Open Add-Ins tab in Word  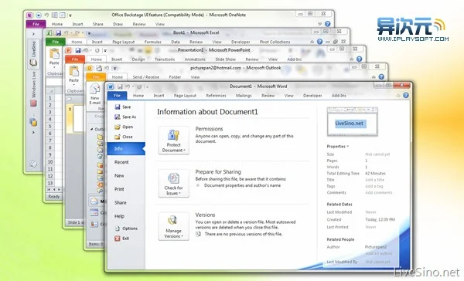click(x=339, y=96)
